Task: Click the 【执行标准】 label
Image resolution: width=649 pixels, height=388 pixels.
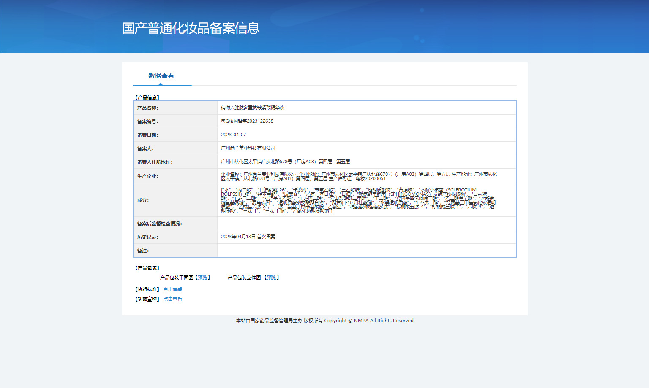Action: [x=147, y=289]
